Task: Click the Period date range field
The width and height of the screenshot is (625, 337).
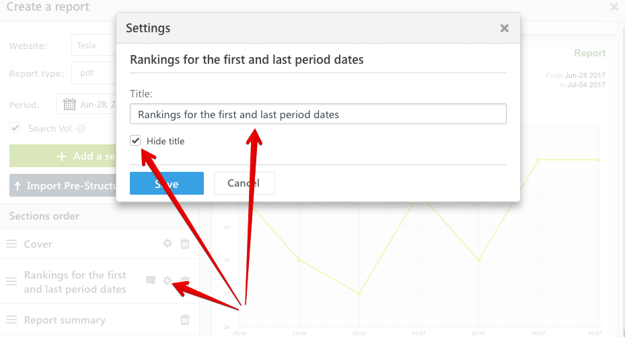Action: pos(86,104)
